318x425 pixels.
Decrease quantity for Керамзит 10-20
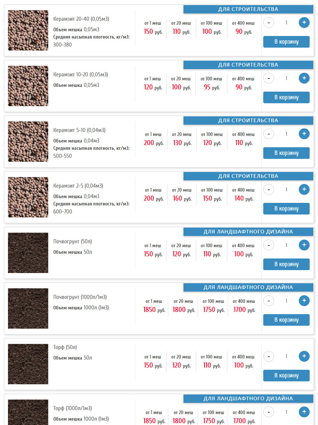(x=269, y=78)
